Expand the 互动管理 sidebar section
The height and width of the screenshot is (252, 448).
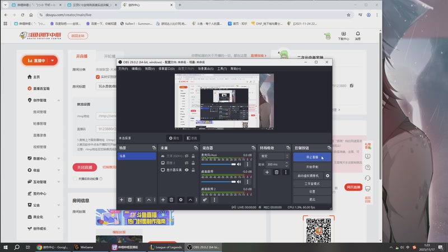(59, 182)
